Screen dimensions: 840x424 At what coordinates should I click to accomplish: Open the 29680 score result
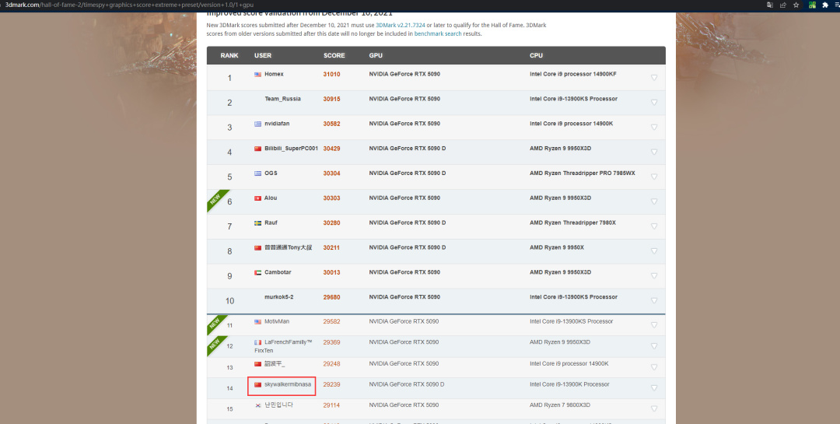click(331, 296)
